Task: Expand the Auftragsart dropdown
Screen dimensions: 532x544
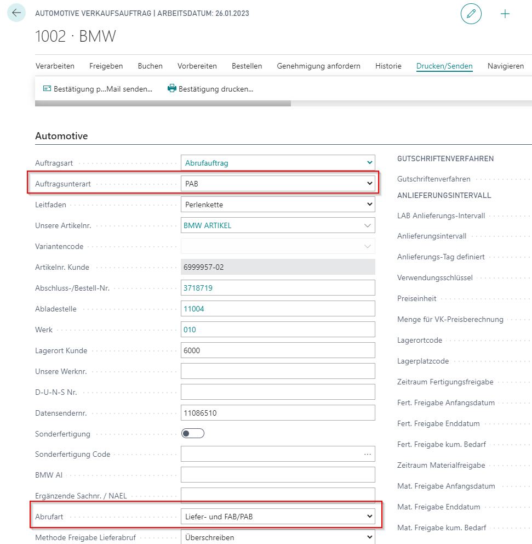Action: tap(369, 163)
